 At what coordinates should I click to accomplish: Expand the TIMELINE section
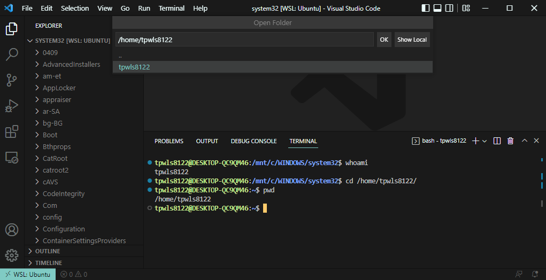[x=84, y=263]
